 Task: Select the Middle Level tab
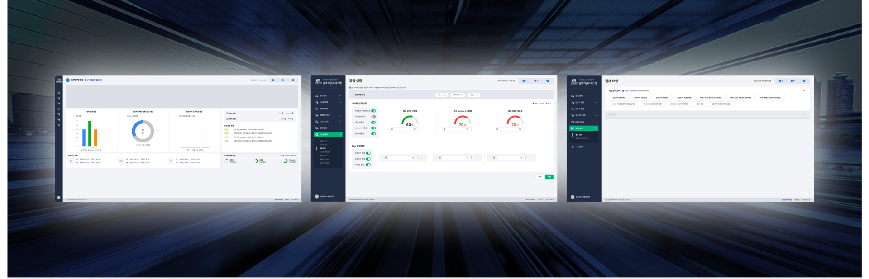point(458,95)
